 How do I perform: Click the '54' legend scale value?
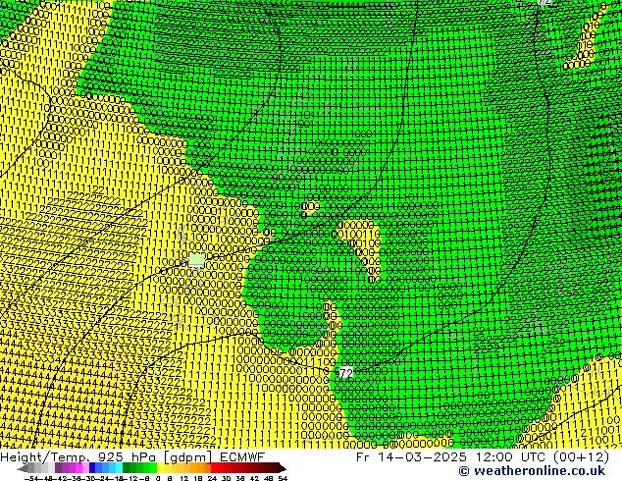(283, 479)
